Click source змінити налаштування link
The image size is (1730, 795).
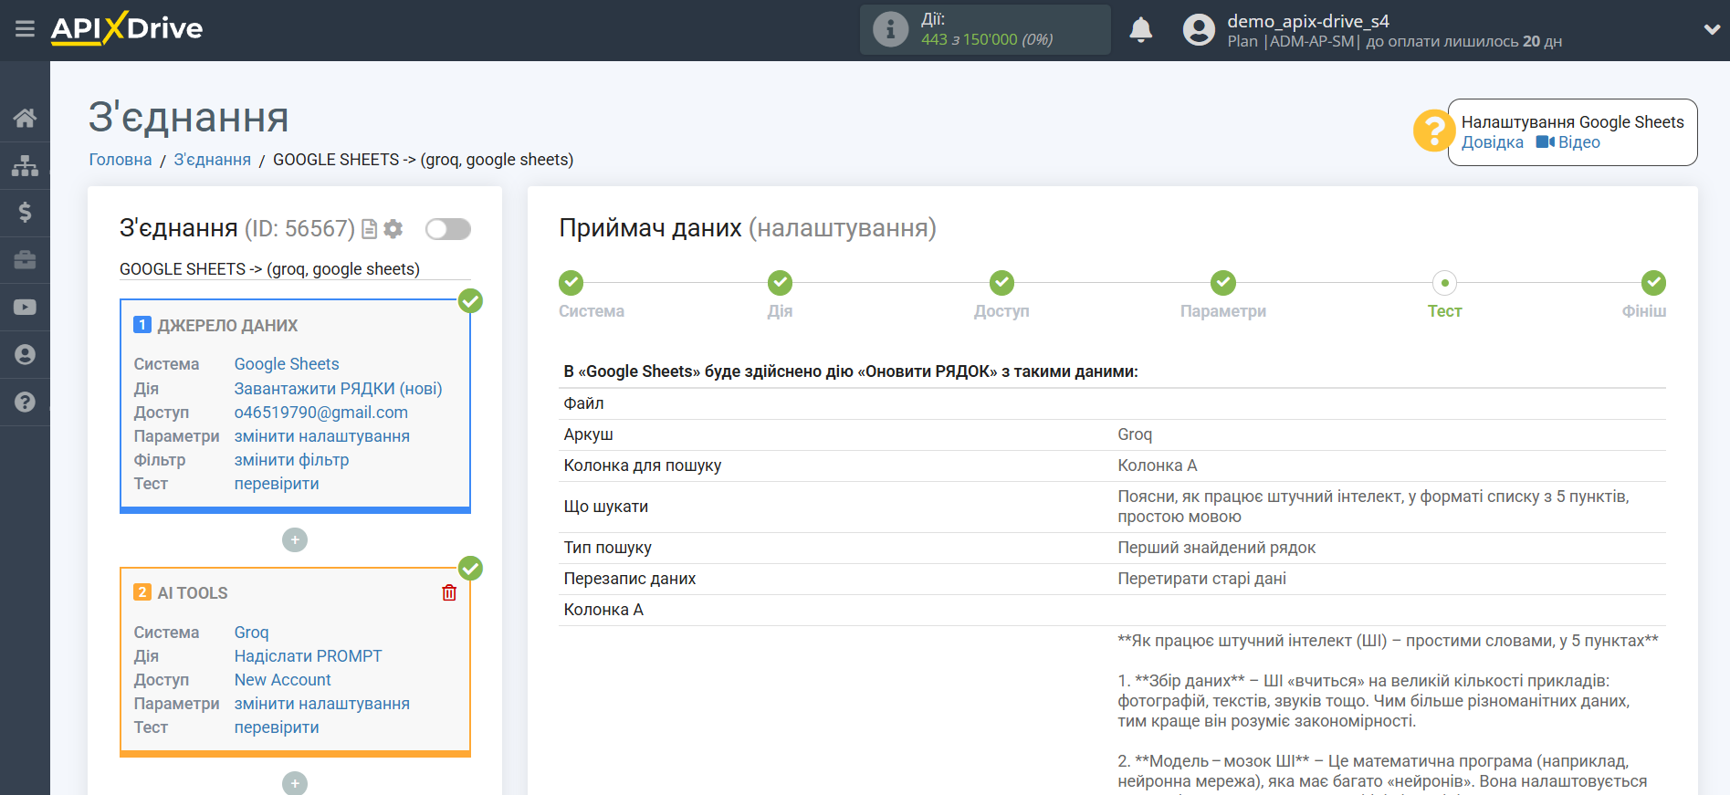click(321, 436)
